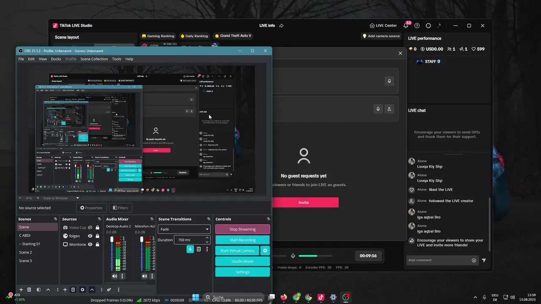Hide the folgen source
The image size is (541, 304).
tap(90, 236)
